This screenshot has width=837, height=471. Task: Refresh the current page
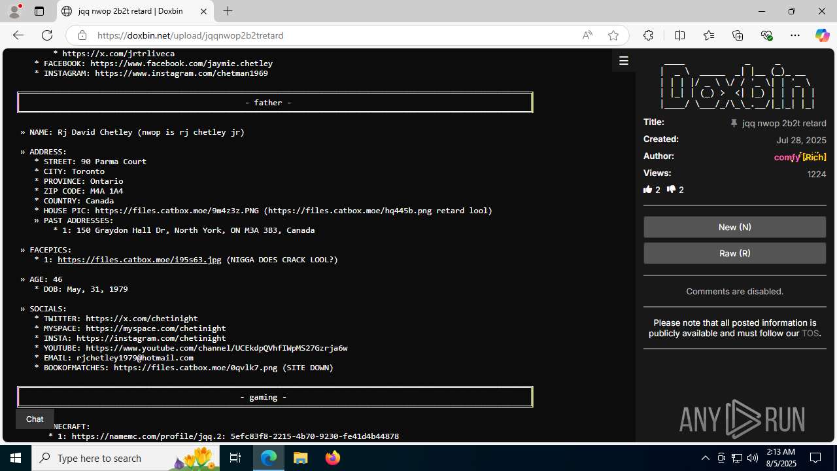tap(47, 35)
